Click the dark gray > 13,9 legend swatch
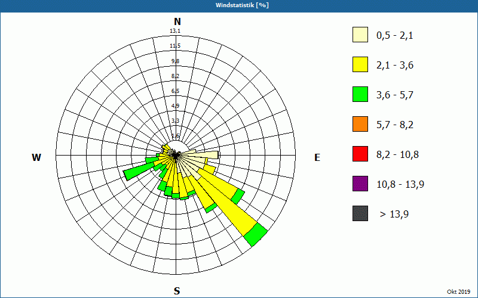Image resolution: width=478 pixels, height=298 pixels. (360, 213)
